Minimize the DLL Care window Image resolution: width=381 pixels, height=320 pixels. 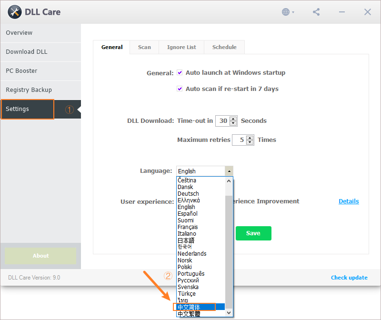(x=342, y=12)
